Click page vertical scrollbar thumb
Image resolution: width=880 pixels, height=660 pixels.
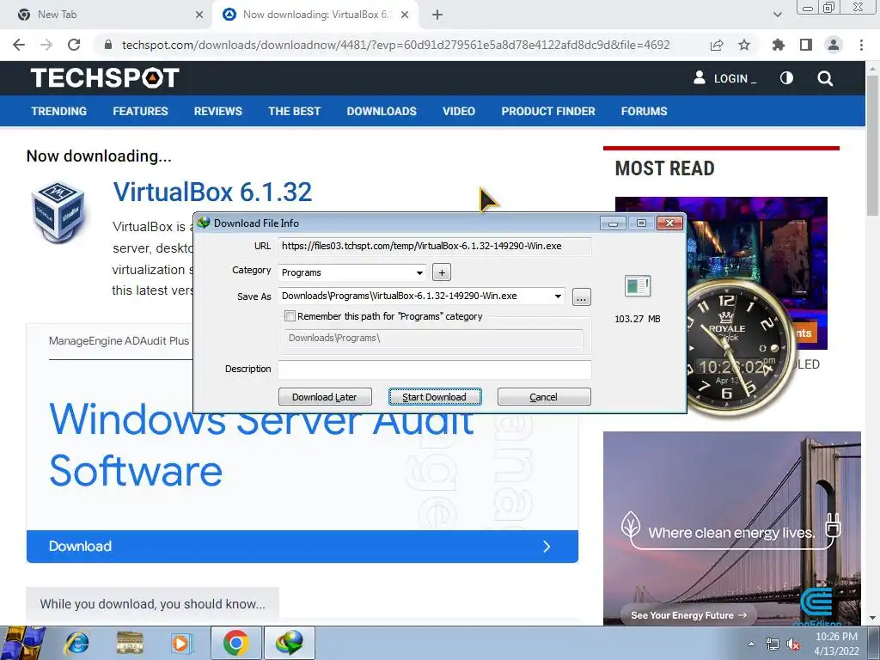(873, 144)
